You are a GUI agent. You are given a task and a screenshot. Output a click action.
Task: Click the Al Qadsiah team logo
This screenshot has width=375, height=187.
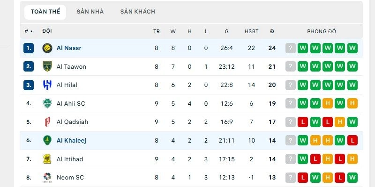(x=47, y=122)
